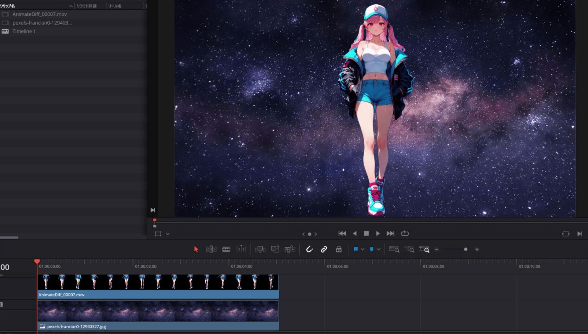This screenshot has width=588, height=334.
Task: Click the match frame icon
Action: click(566, 234)
